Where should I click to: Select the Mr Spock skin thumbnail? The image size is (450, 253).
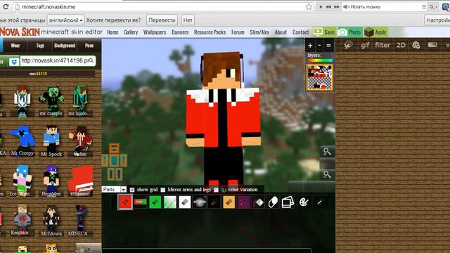(x=51, y=141)
